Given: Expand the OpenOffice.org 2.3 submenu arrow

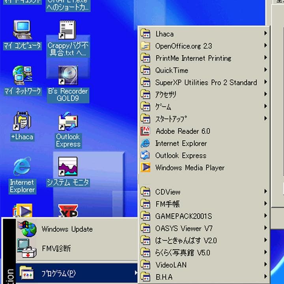Looking at the screenshot, I should (265, 45).
